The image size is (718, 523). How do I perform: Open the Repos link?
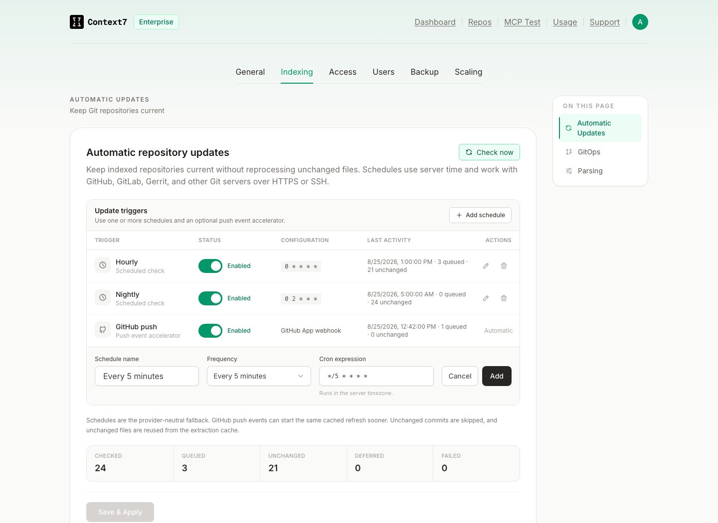pyautogui.click(x=480, y=22)
